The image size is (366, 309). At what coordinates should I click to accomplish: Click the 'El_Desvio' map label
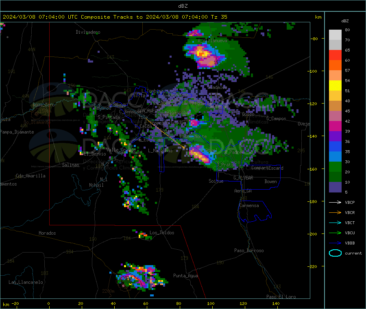tap(95, 154)
